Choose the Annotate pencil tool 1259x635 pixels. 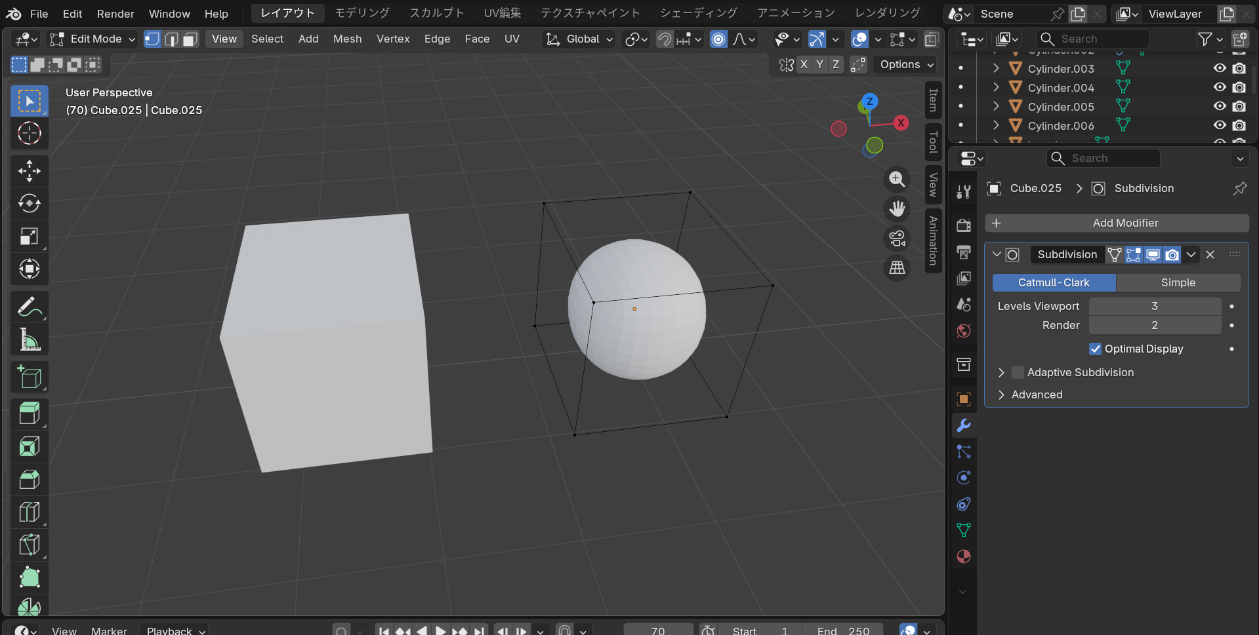(x=29, y=307)
